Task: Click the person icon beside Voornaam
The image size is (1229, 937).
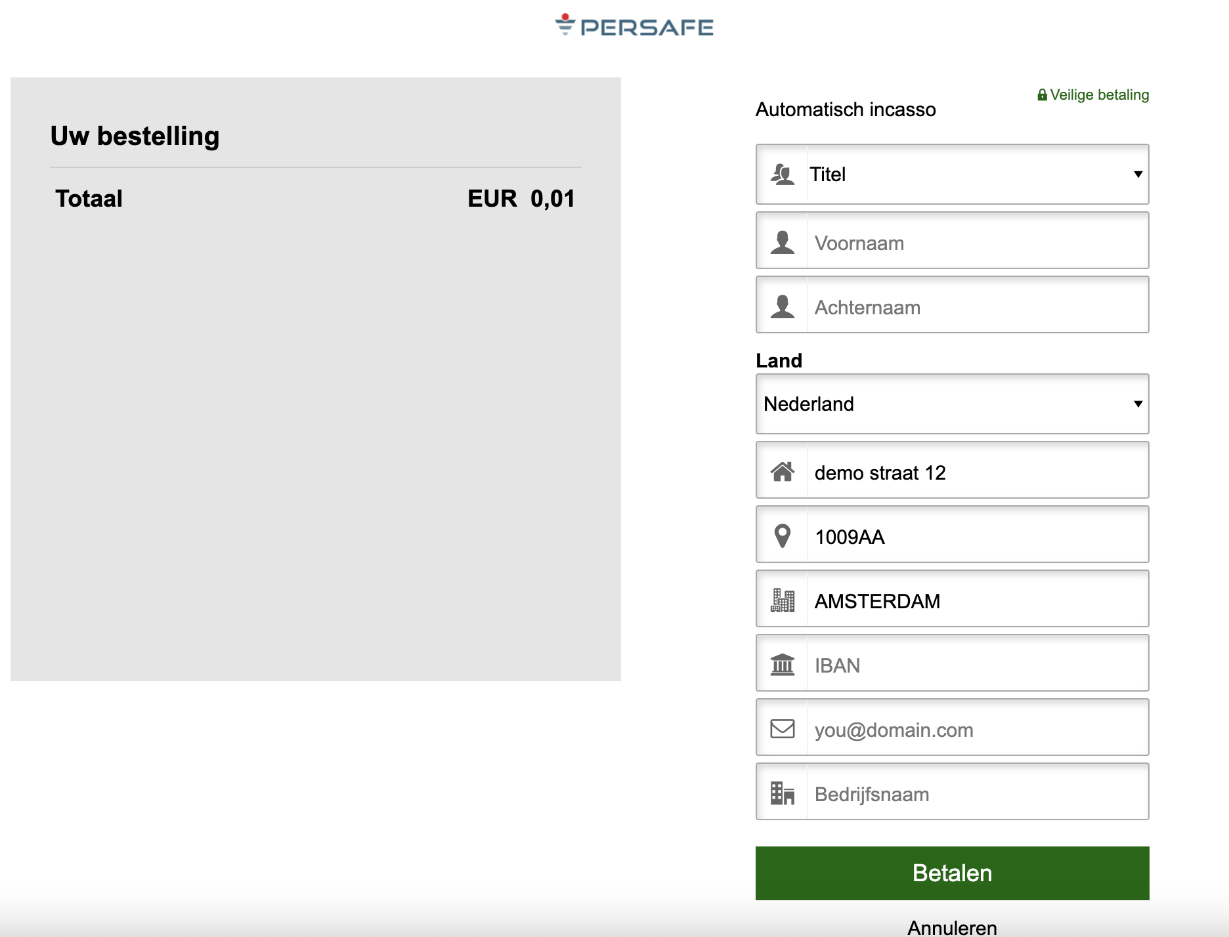Action: click(782, 242)
